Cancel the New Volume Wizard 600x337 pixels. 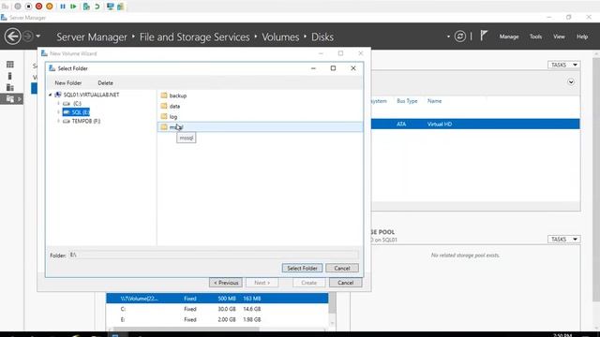pos(346,283)
